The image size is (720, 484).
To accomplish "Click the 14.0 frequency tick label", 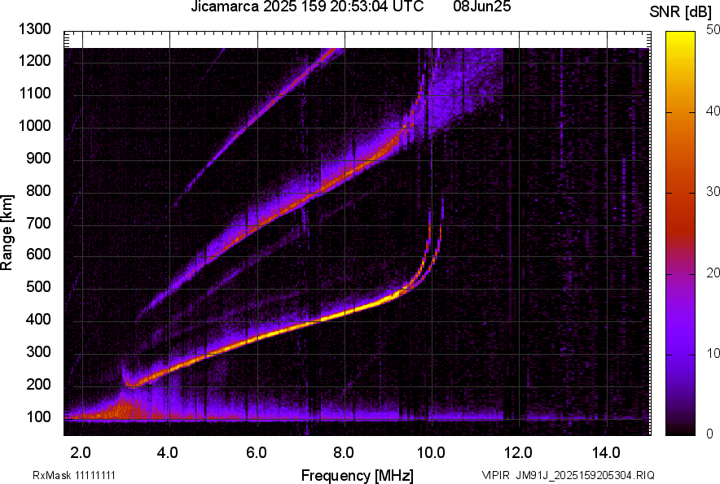I will 606,453.
